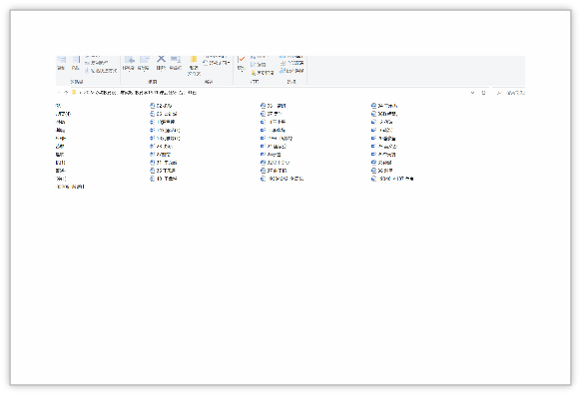Image resolution: width=581 pixels, height=395 pixels.
Task: Click the Paste clipboard icon
Action: tap(76, 62)
